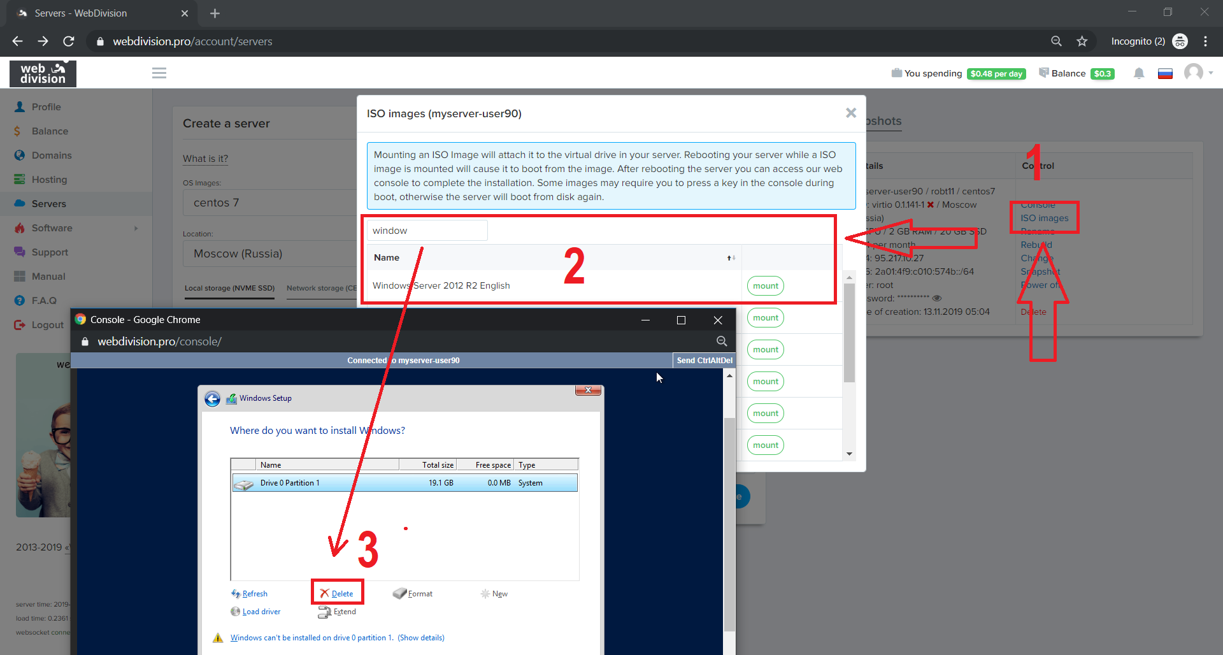Switch to the Local storage (NVME SSD) tab
Screen dimensions: 1223x655
click(229, 289)
